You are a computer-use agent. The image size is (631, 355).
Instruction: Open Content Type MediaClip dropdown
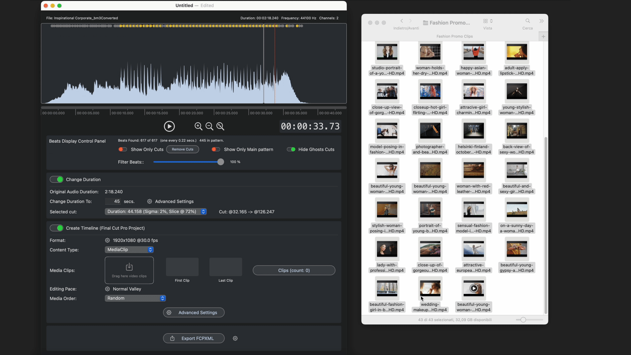coord(129,250)
